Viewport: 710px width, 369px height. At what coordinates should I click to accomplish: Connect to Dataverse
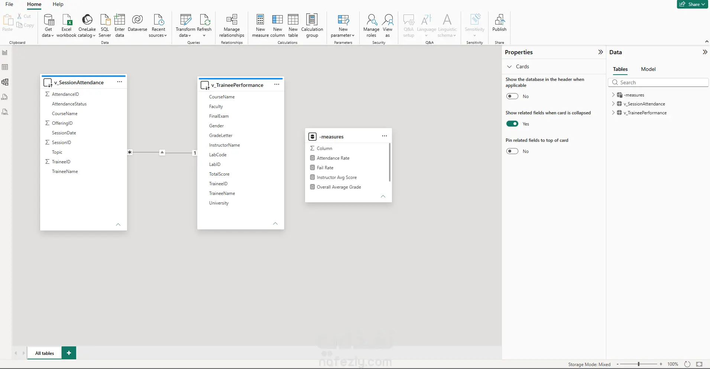pyautogui.click(x=137, y=23)
